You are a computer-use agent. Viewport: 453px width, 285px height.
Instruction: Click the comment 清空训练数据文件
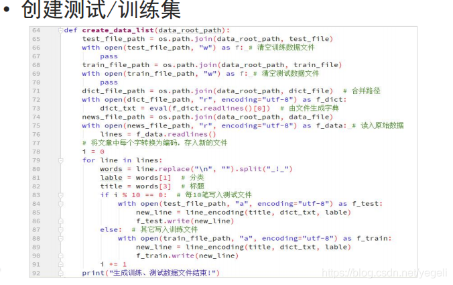(x=285, y=48)
